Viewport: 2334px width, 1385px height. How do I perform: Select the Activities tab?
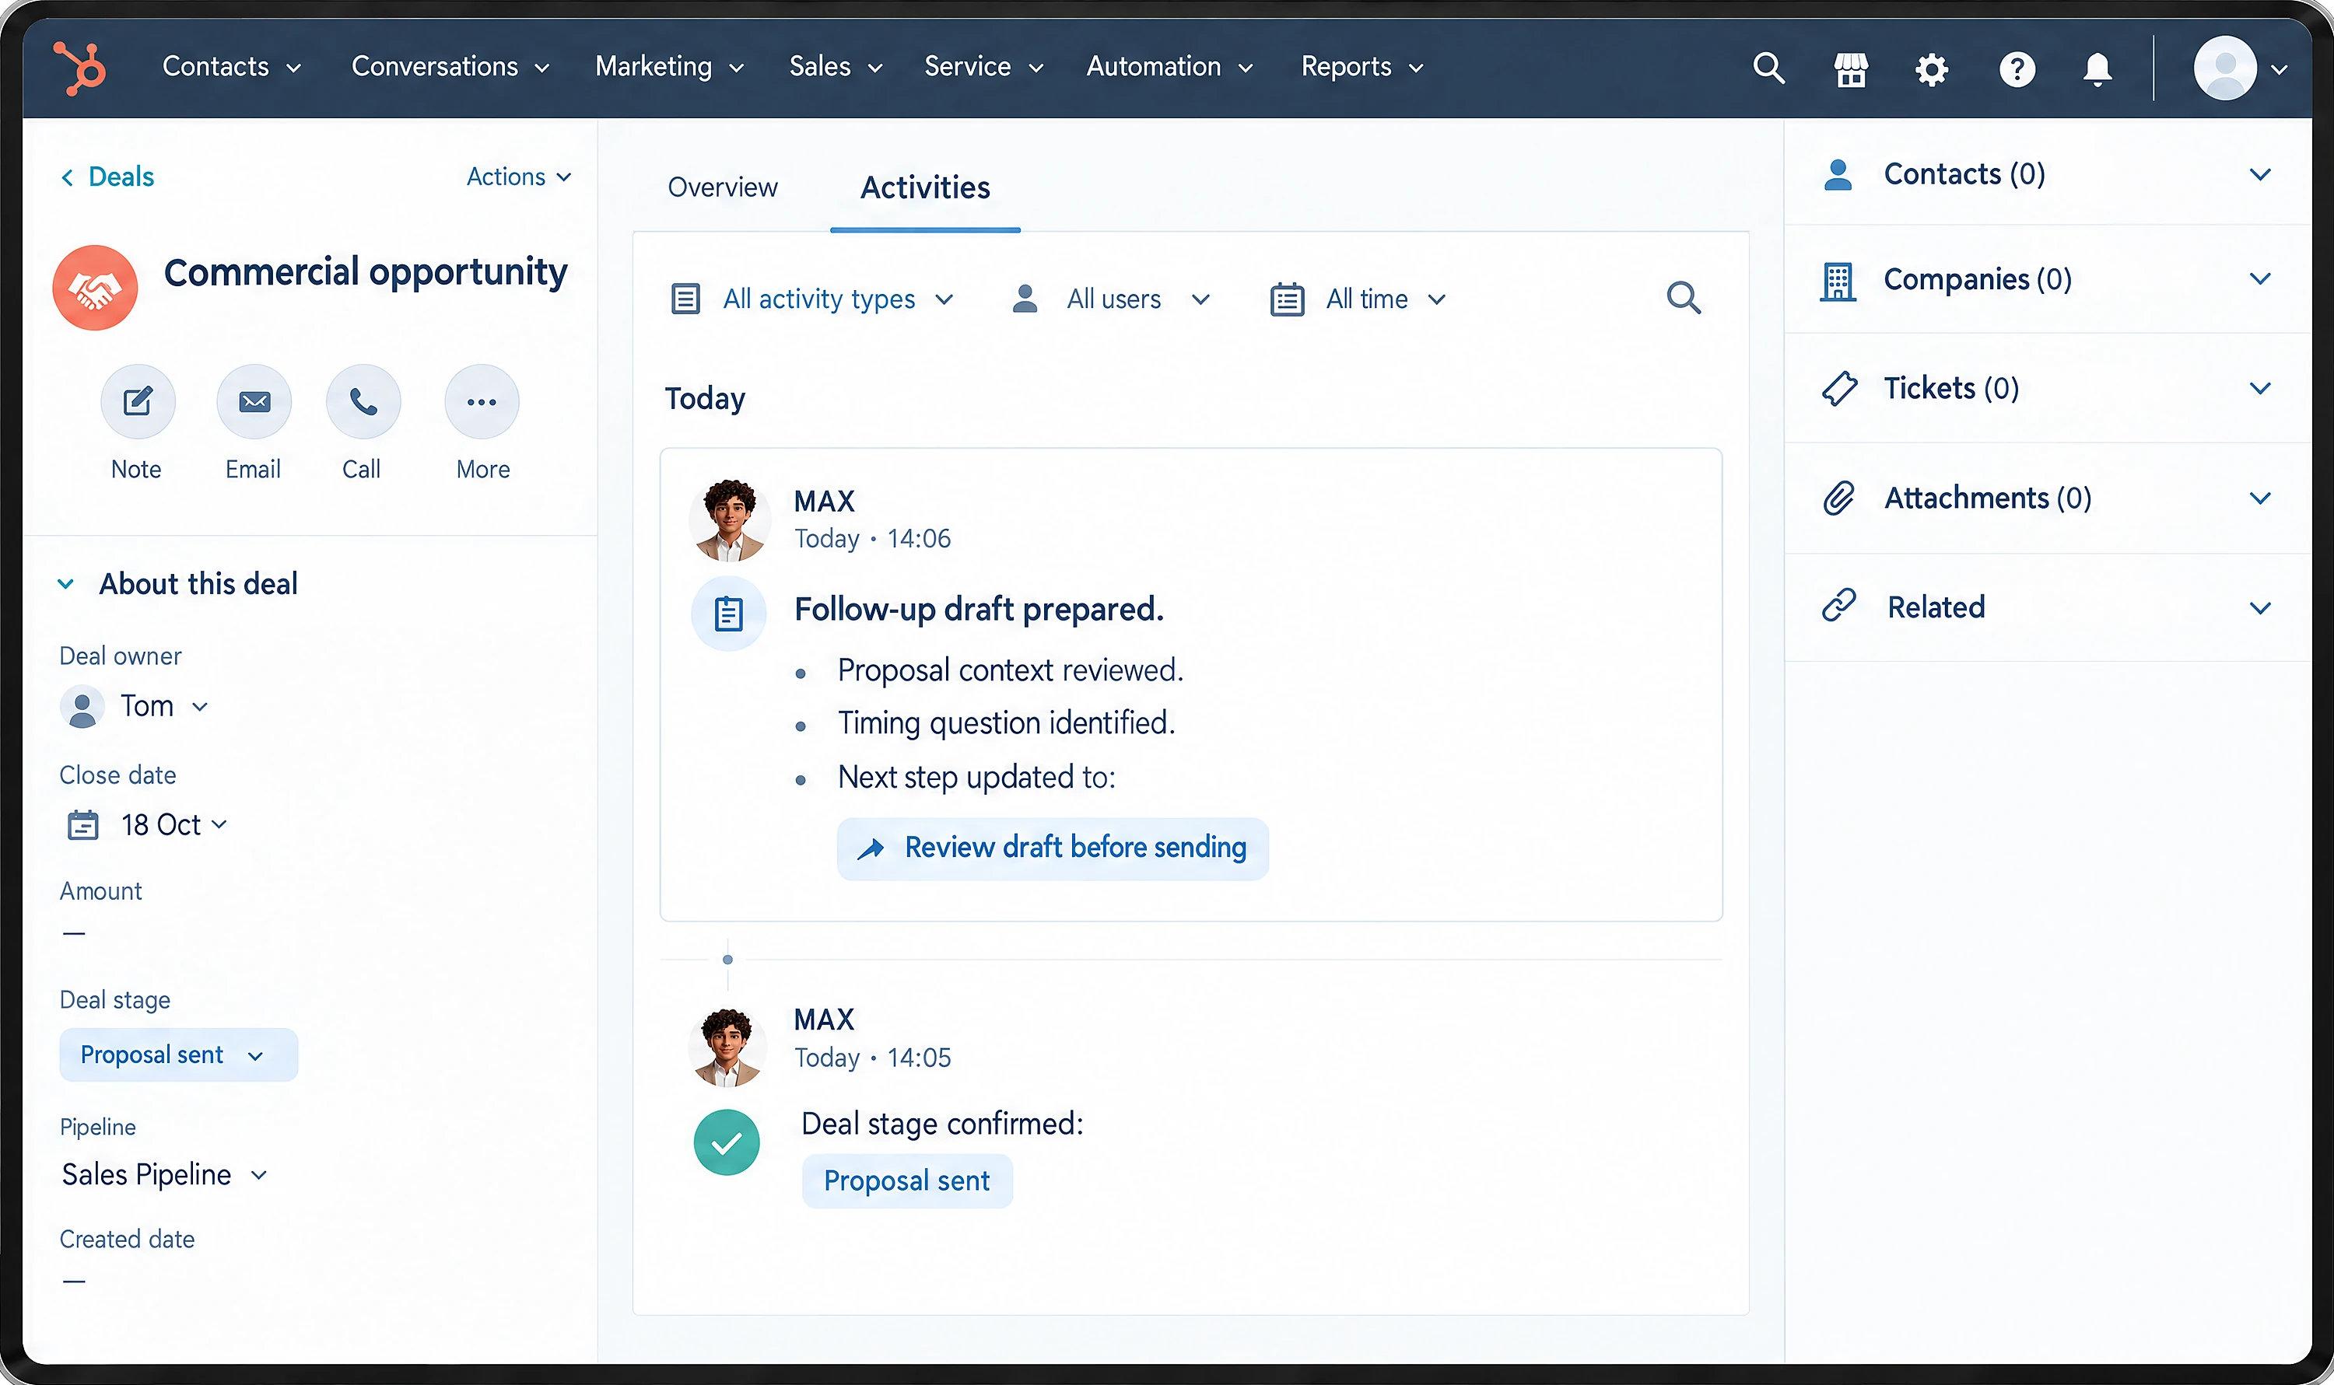(925, 187)
